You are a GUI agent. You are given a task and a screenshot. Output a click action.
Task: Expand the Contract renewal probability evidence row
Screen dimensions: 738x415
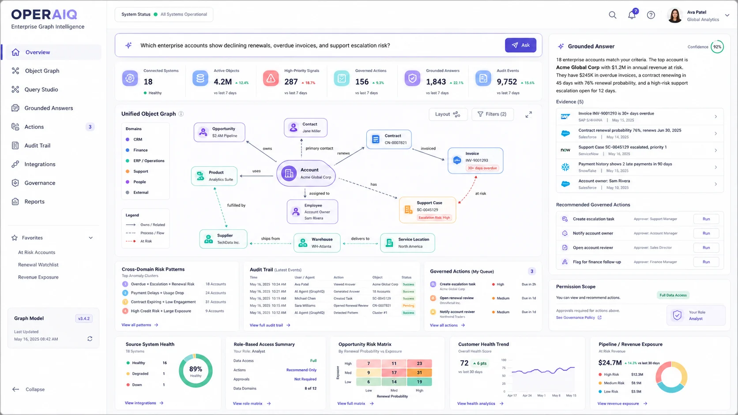(x=640, y=134)
